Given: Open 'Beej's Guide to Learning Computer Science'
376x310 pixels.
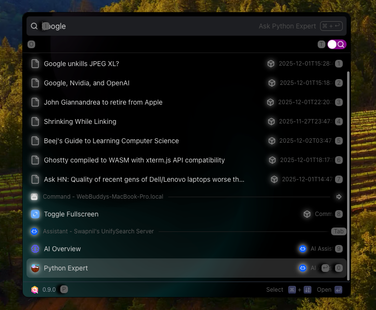Looking at the screenshot, I should 187,141.
